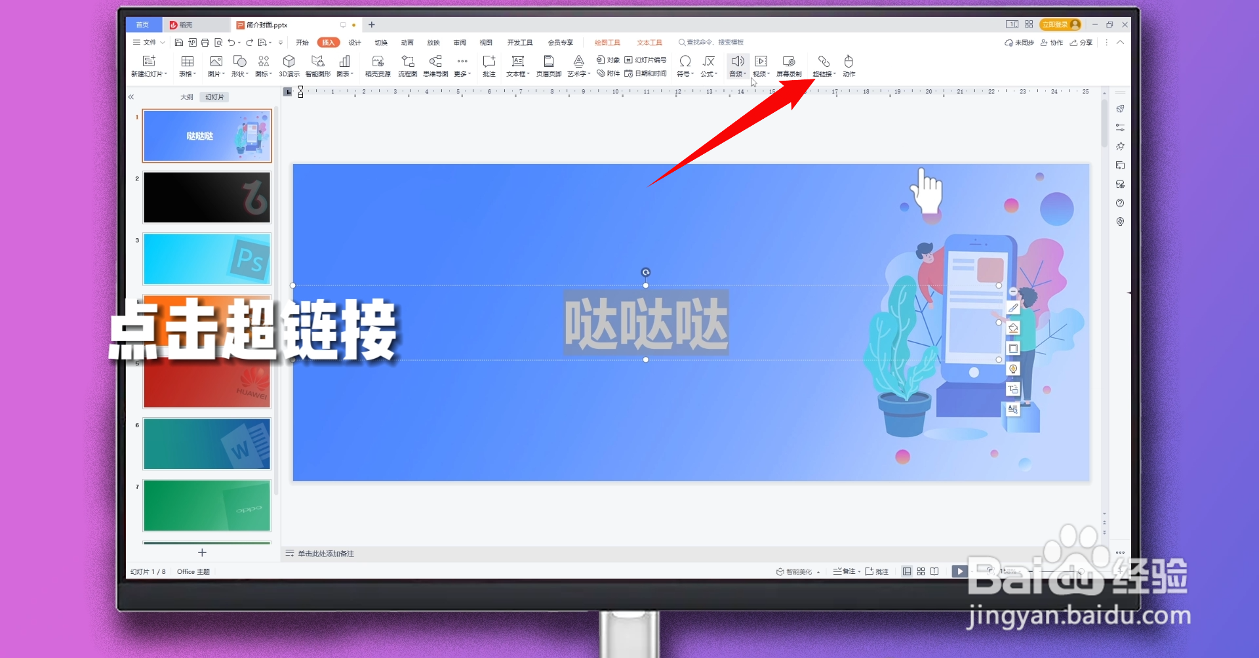Toggle Notes (备注) pane in status bar
The width and height of the screenshot is (1259, 658).
[x=846, y=571]
